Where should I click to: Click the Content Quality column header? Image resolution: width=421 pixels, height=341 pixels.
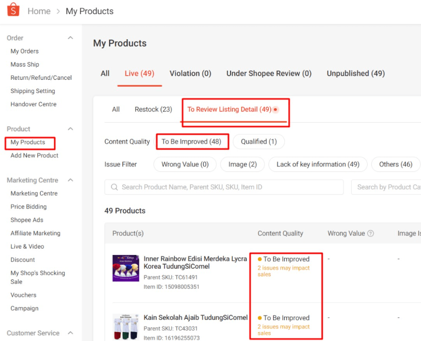pos(280,233)
